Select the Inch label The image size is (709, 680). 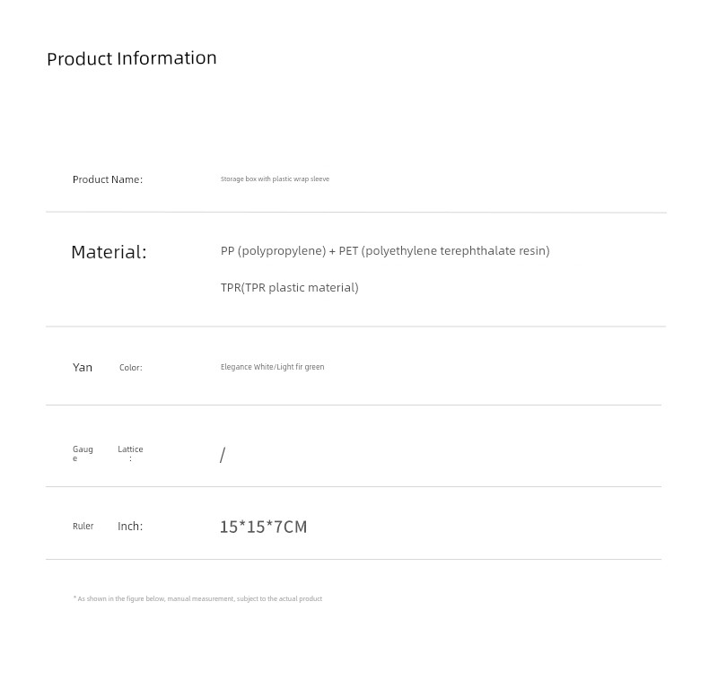click(130, 527)
